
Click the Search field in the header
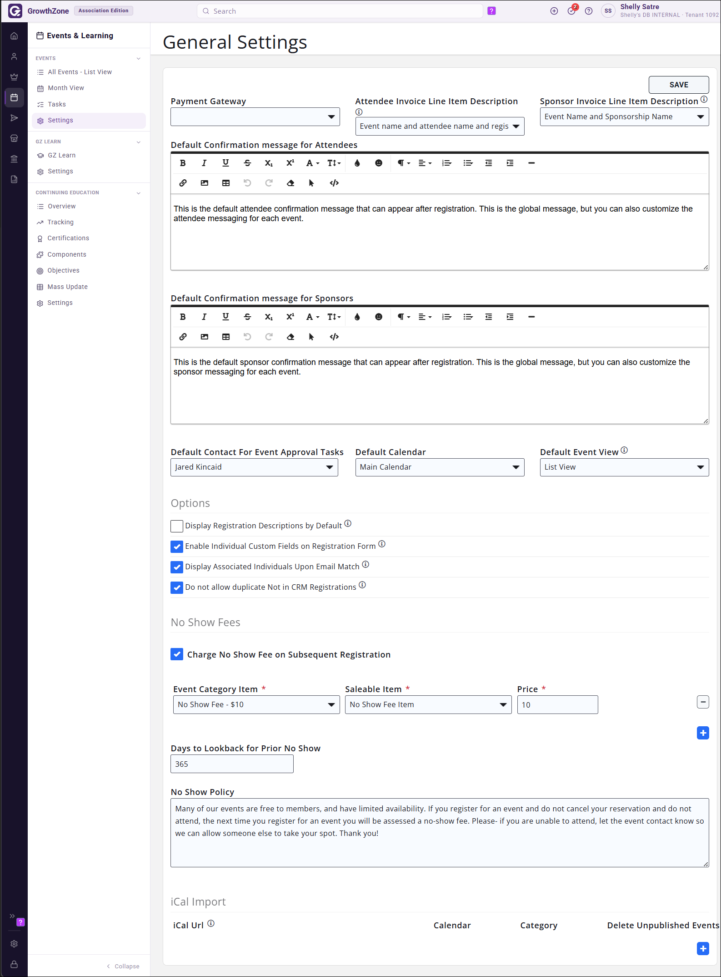(340, 11)
